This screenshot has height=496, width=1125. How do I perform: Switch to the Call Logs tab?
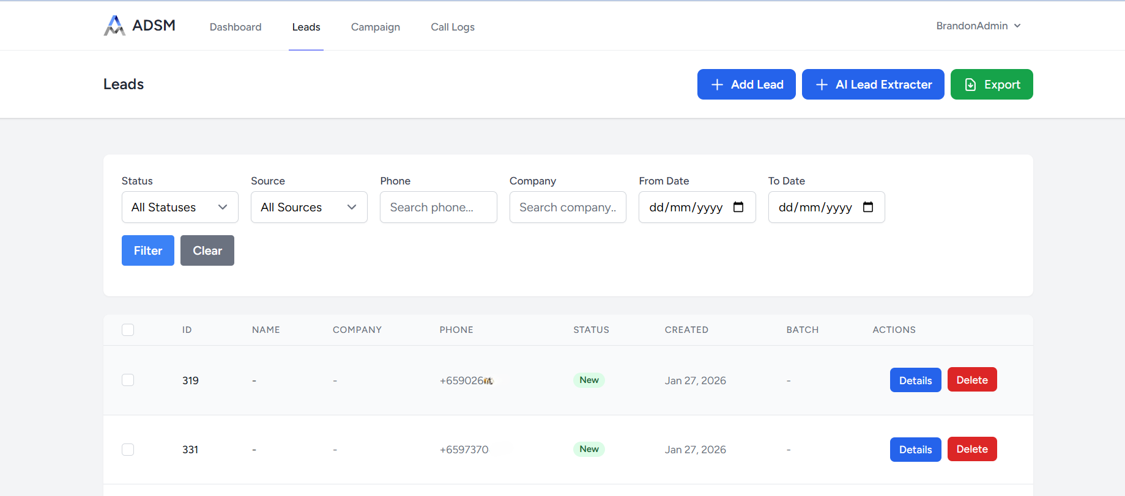click(x=453, y=27)
